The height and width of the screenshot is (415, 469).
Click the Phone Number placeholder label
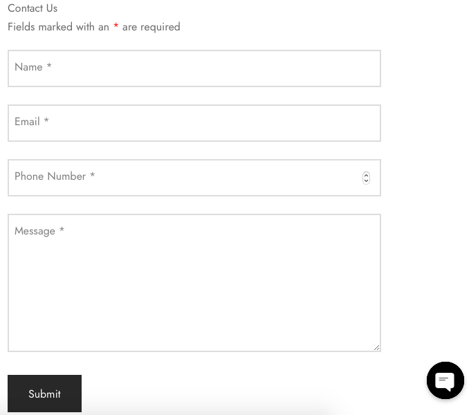[50, 176]
